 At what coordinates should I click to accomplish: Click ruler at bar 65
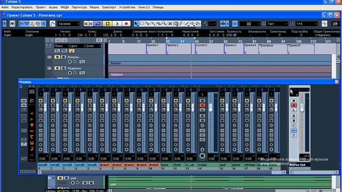point(226,42)
